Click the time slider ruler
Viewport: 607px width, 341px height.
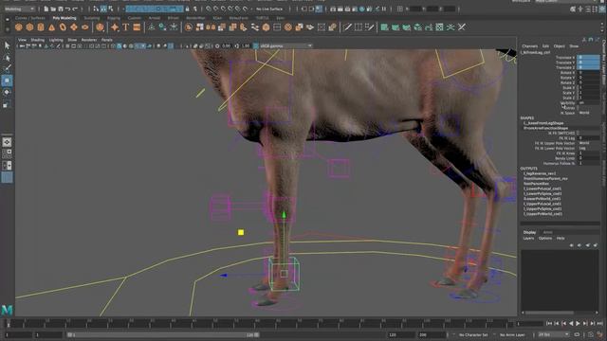click(259, 323)
